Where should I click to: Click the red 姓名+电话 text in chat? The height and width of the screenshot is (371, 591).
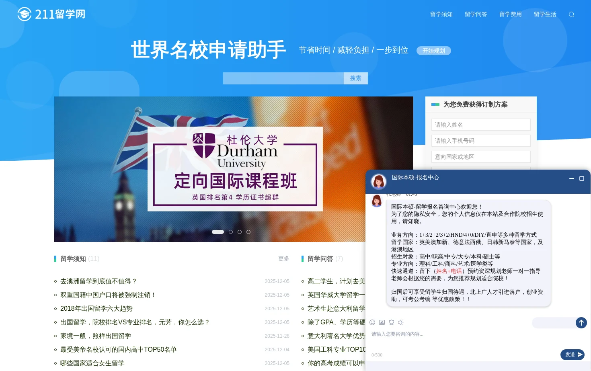pyautogui.click(x=449, y=271)
